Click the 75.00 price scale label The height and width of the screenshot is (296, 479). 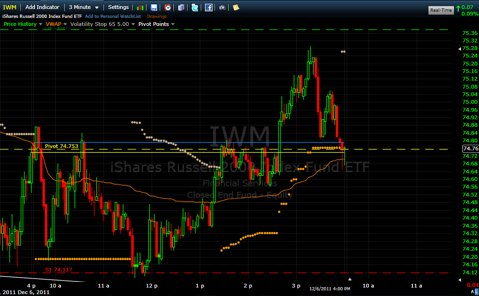[x=470, y=102]
